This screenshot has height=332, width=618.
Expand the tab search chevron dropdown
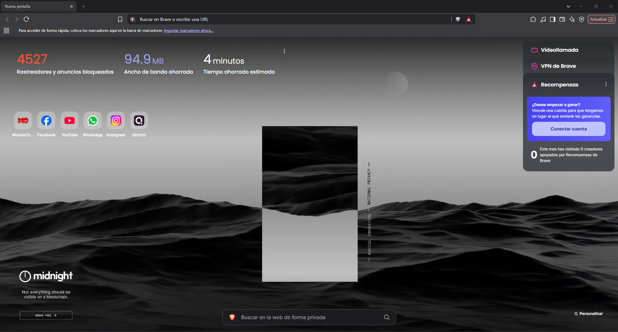568,6
